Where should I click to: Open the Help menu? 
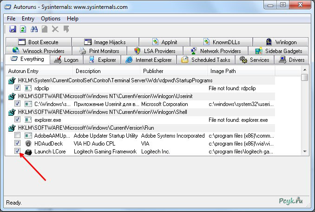pyautogui.click(x=72, y=19)
